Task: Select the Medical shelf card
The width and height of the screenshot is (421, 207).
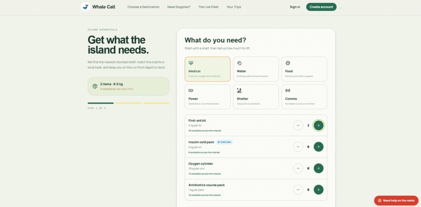Action: click(207, 69)
